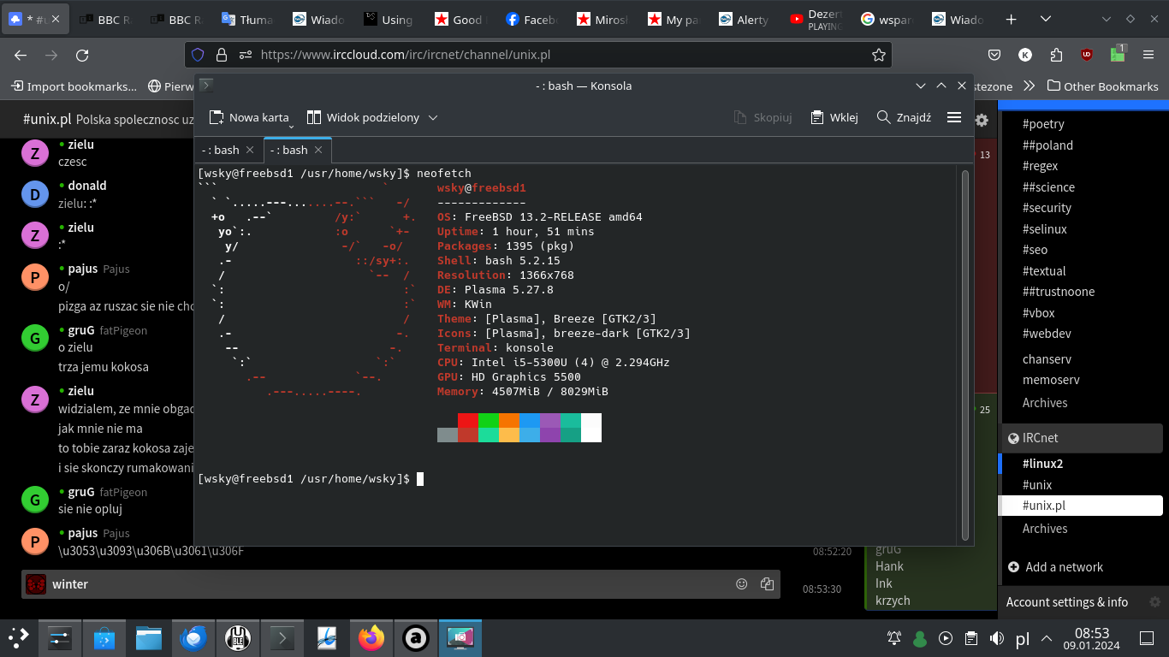Close the active second bash tab

318,150
